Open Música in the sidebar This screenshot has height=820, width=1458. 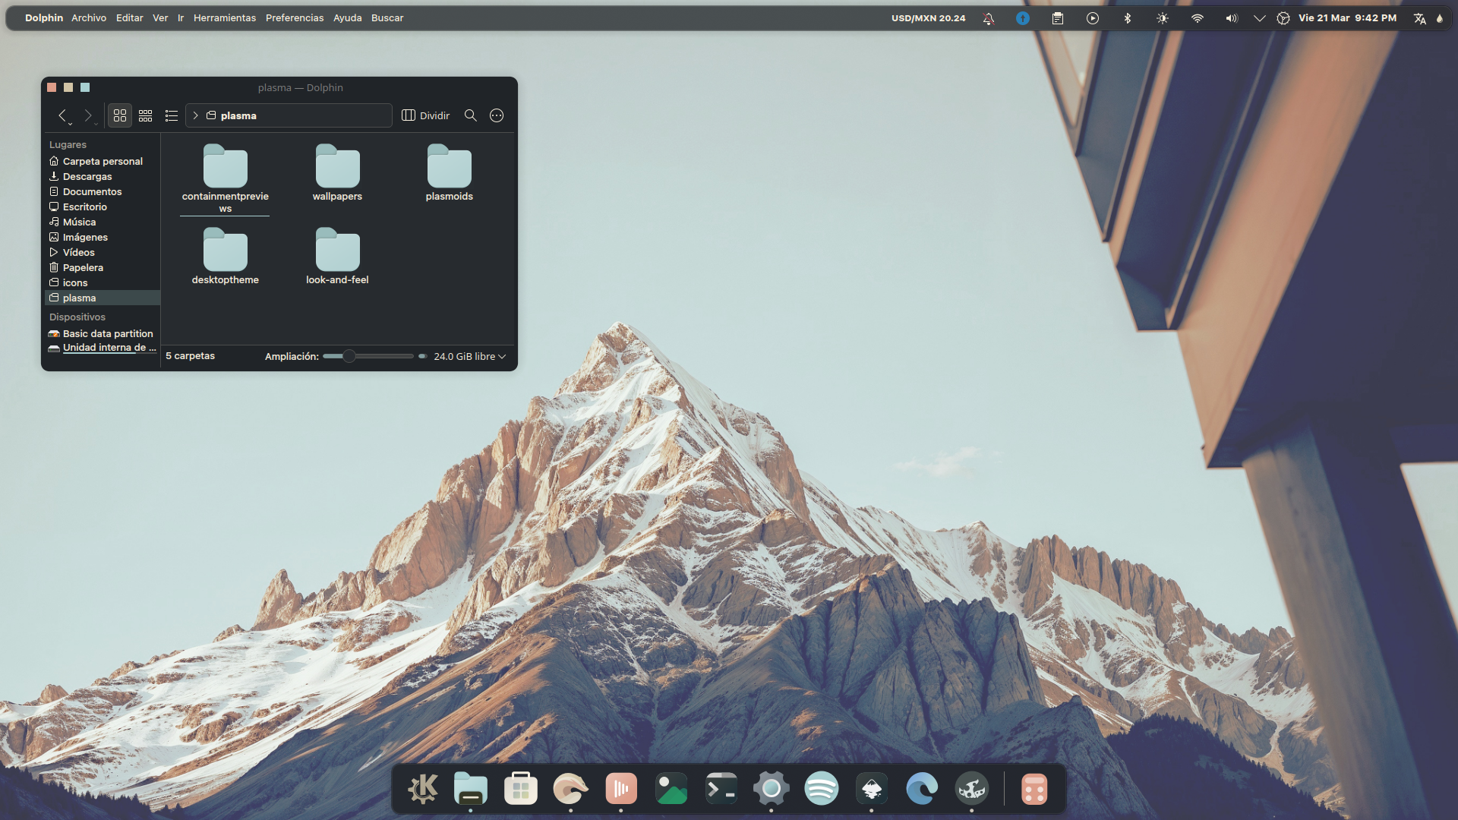pos(102,222)
